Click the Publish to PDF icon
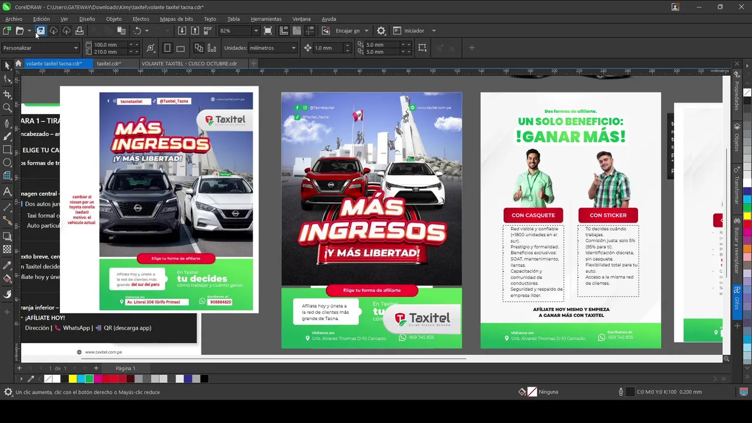 [x=208, y=31]
